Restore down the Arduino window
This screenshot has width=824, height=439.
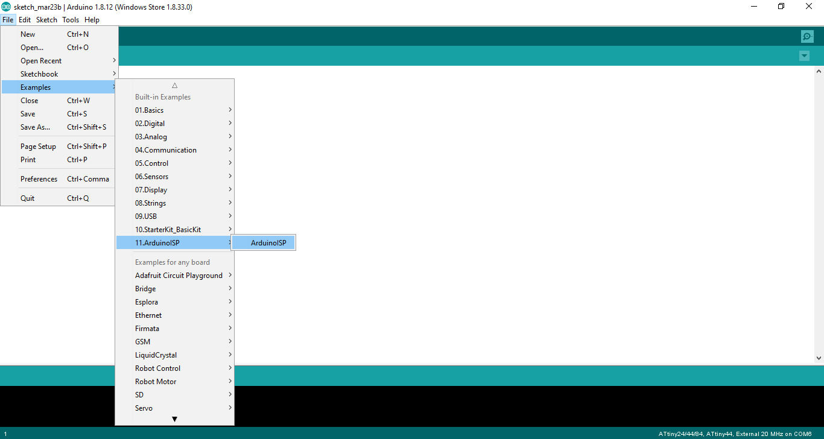(781, 7)
